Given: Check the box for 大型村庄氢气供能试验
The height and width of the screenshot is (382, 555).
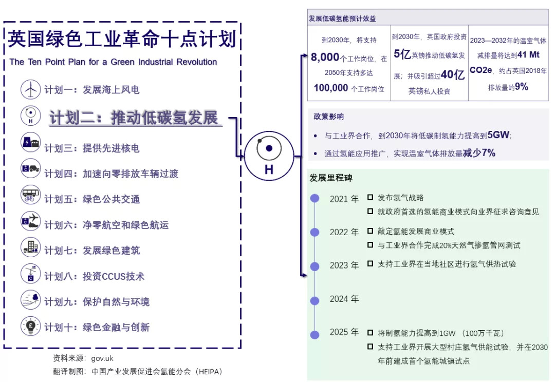Looking at the screenshot, I should point(370,347).
